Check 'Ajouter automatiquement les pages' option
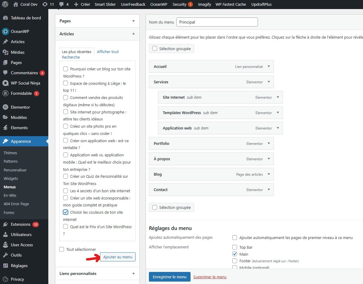The width and height of the screenshot is (363, 284). [235, 238]
